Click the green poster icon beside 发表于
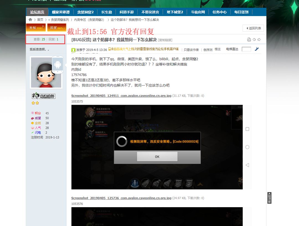Screen dimensions: 299x226 [x=73, y=50]
